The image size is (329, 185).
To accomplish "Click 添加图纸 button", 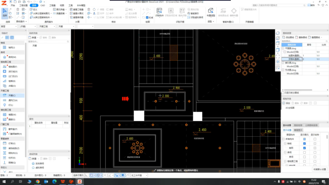I will [x=288, y=37].
